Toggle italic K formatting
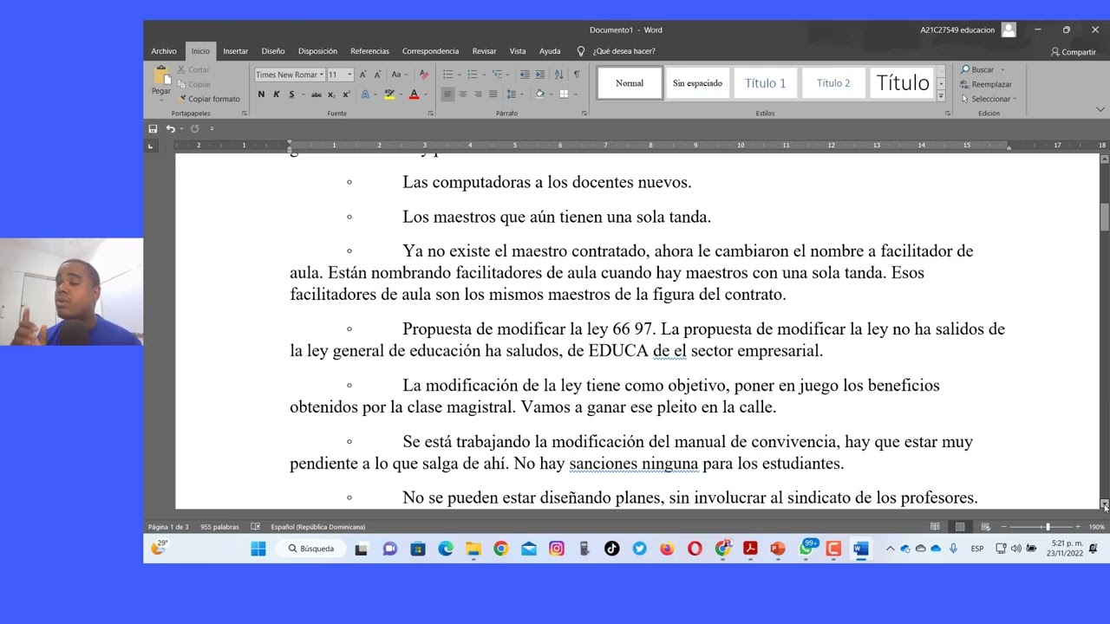This screenshot has height=624, width=1110. point(277,94)
